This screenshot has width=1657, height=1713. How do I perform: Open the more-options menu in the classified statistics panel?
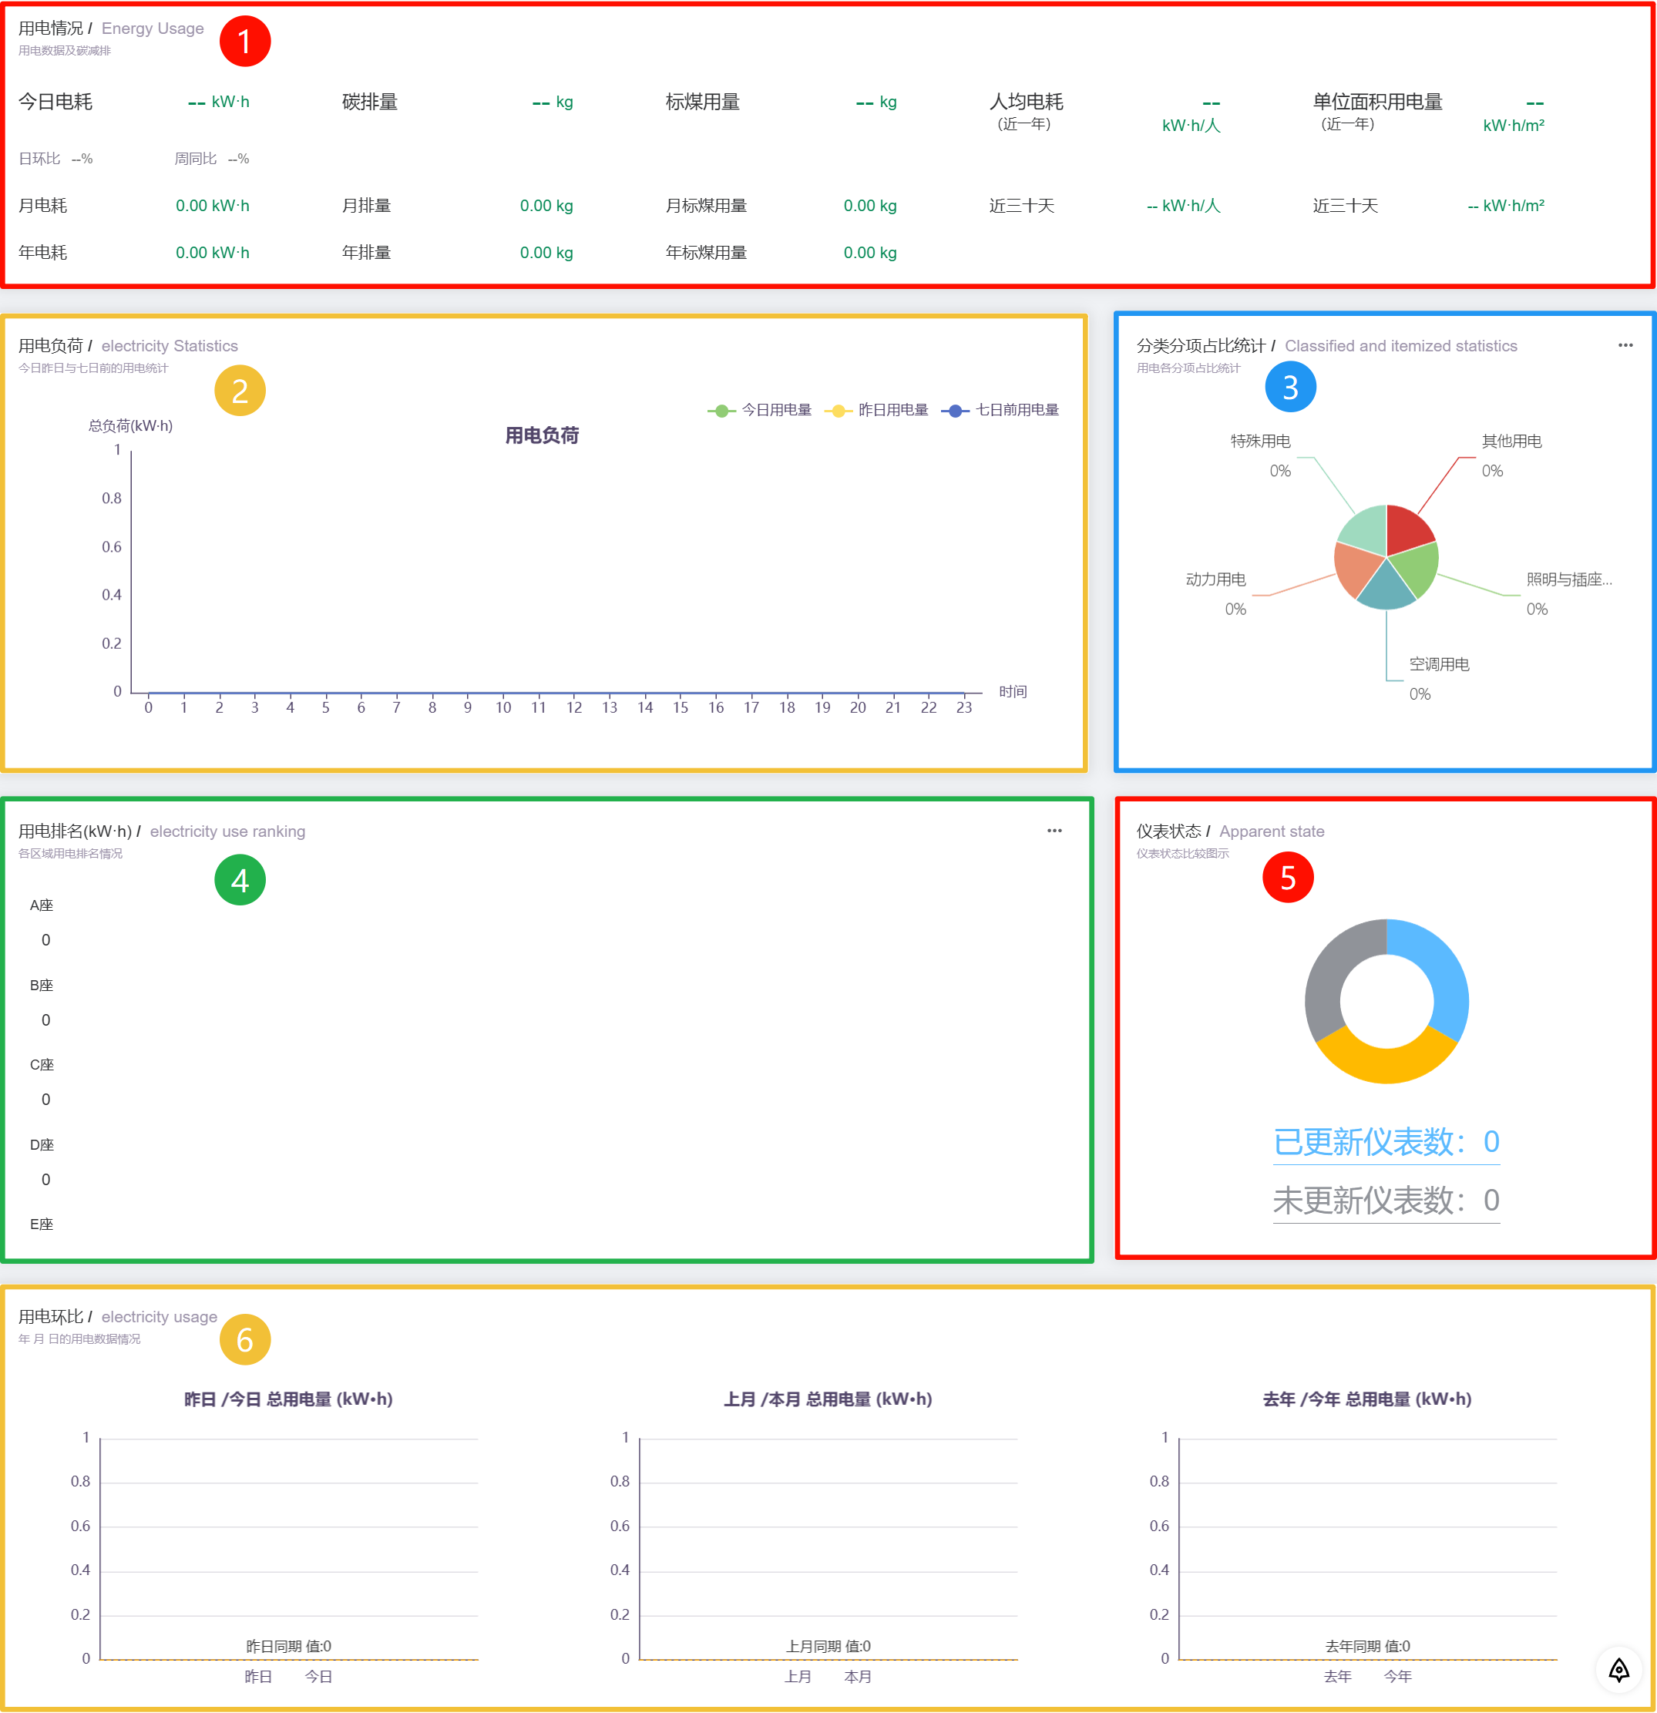coord(1625,345)
